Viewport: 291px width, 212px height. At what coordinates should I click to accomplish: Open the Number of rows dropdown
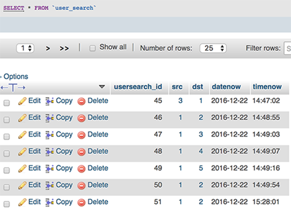click(213, 48)
